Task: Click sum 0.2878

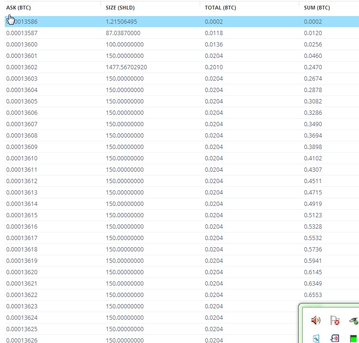Action: pos(313,90)
